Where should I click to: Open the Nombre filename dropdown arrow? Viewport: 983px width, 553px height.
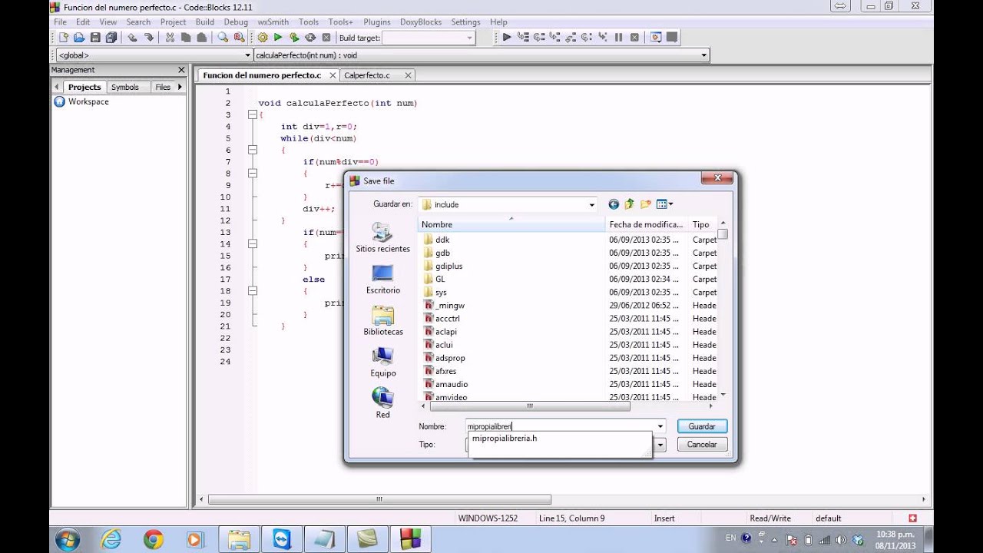click(660, 426)
